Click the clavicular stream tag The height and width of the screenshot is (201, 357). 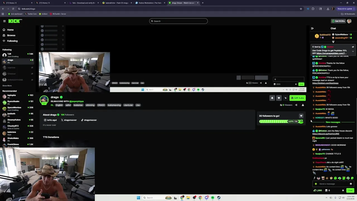pos(128,105)
